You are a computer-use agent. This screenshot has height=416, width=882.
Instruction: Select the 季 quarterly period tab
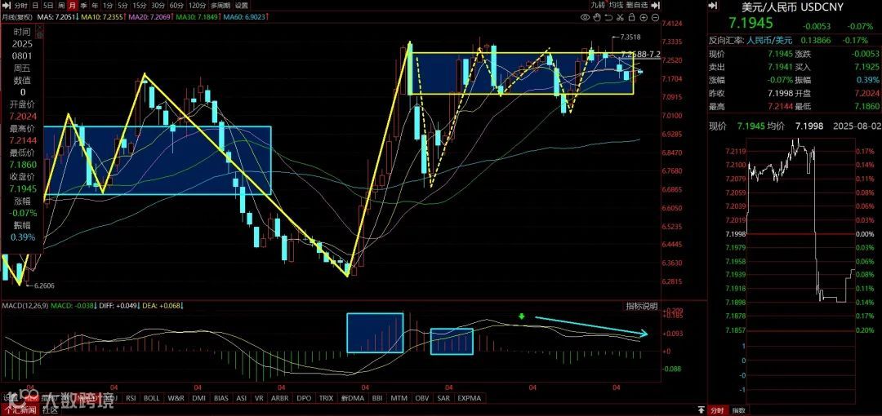pyautogui.click(x=83, y=6)
